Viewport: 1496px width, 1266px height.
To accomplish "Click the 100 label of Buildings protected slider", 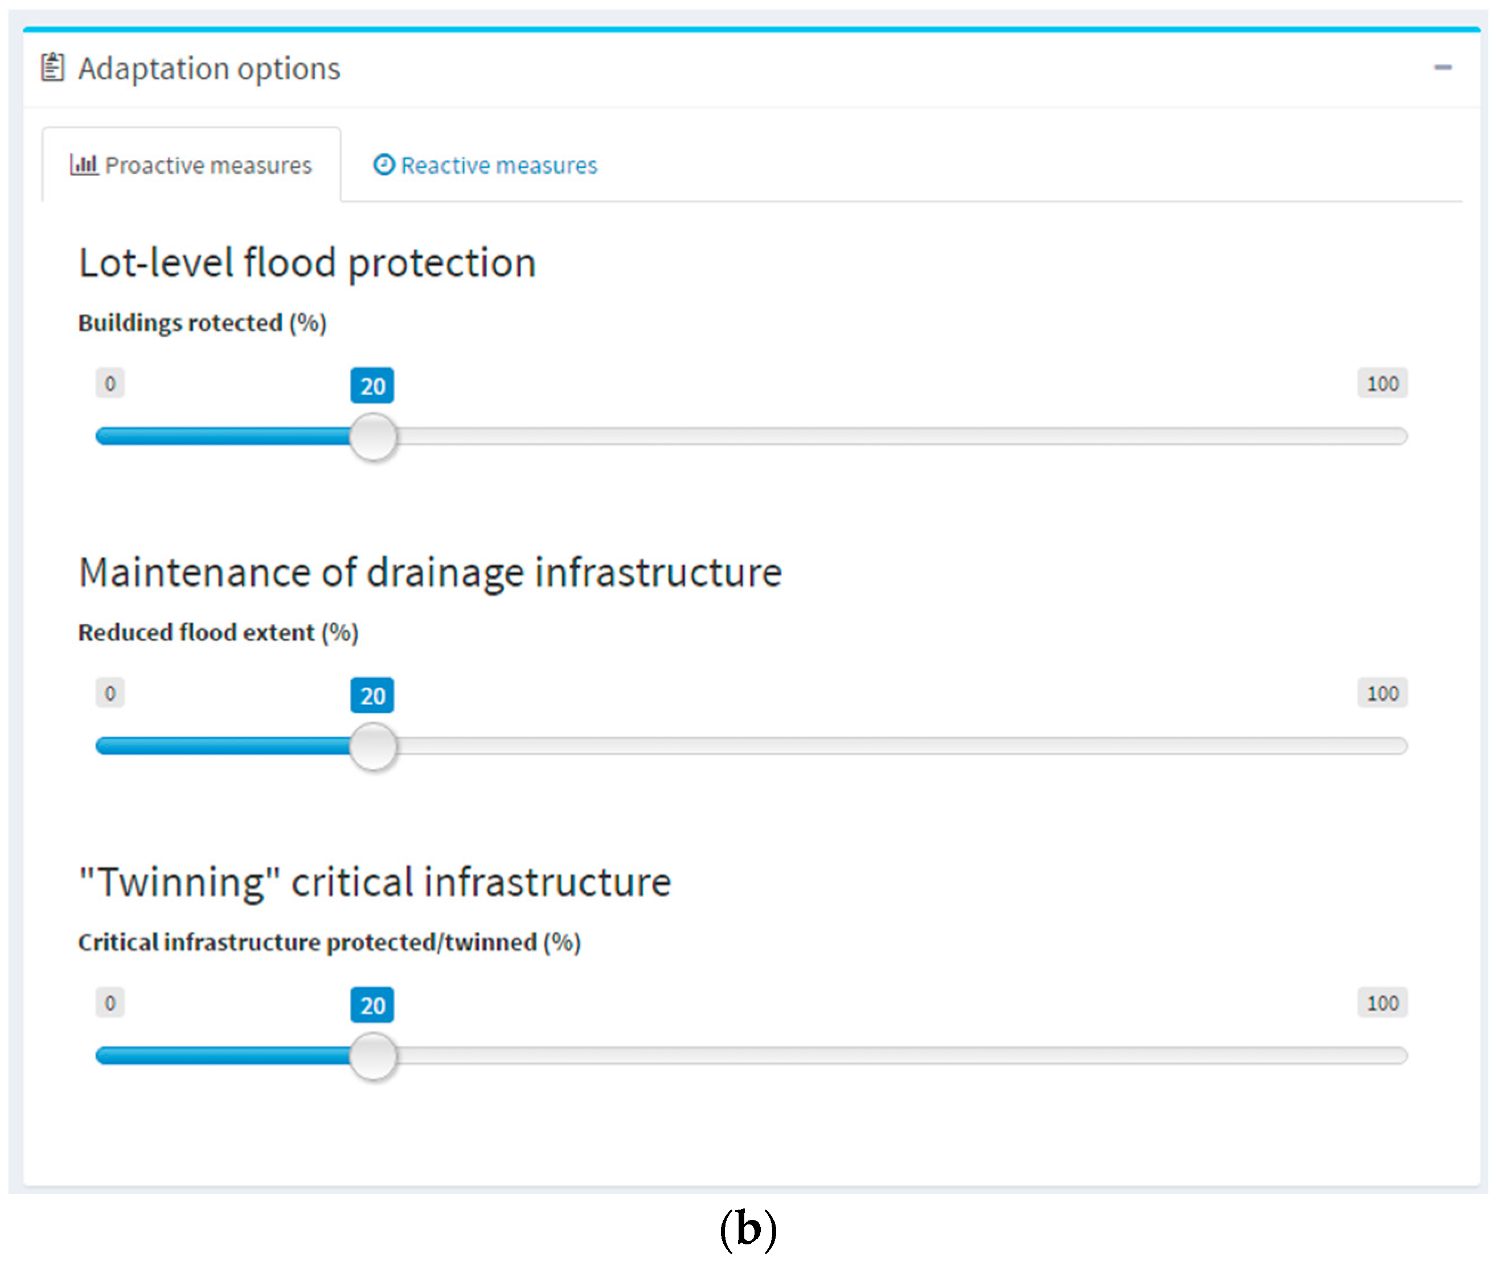I will click(x=1382, y=384).
